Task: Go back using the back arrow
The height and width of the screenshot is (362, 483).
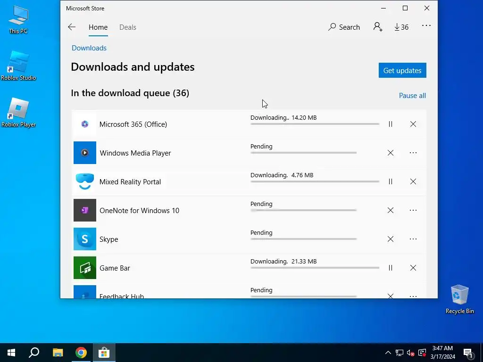Action: pyautogui.click(x=72, y=27)
